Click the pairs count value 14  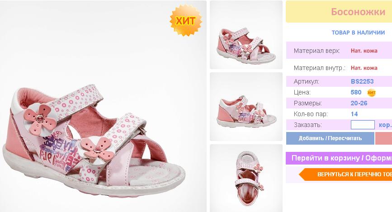click(x=354, y=114)
